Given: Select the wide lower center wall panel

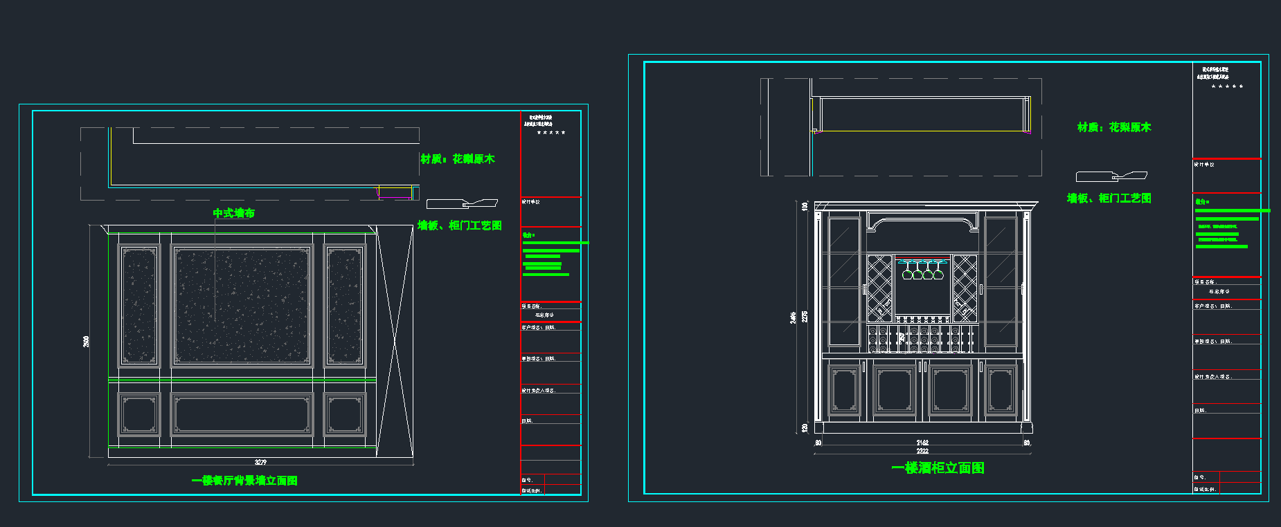Looking at the screenshot, I should pos(242,414).
